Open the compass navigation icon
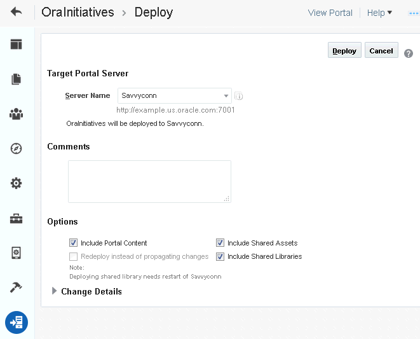Screen dimensions: 420x339 tap(16, 149)
